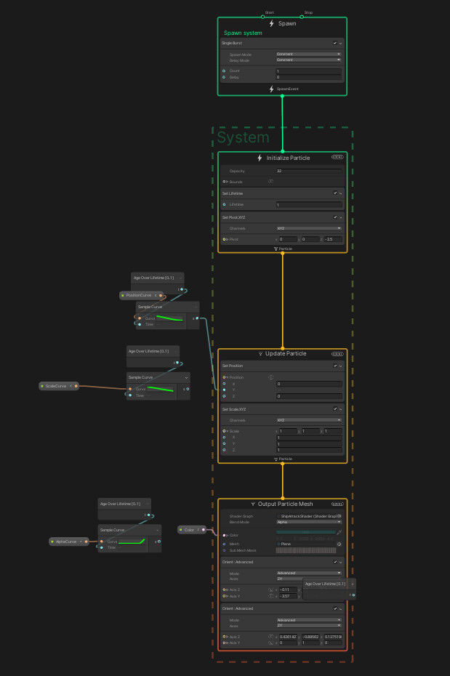Click the Color swatch in Output Particle Mesh
Screen dimensions: 450x676
click(305, 532)
